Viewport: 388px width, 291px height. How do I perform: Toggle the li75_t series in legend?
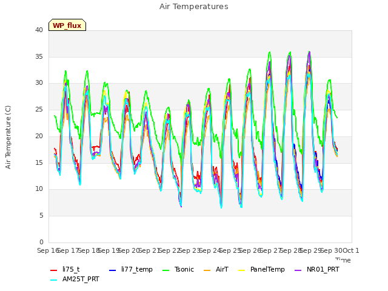65,269
